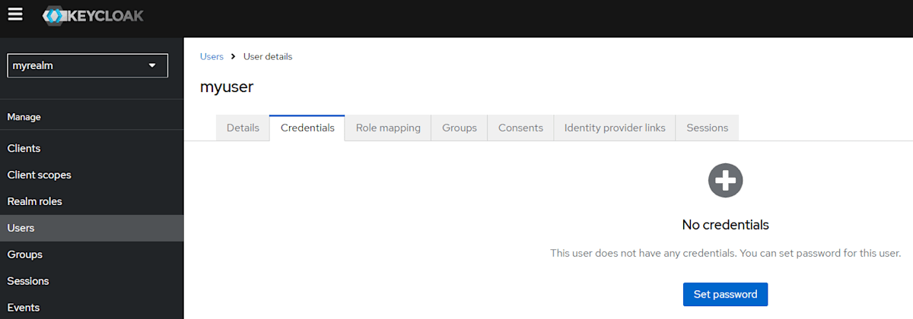Click the Set password button
Screen dimensions: 913x319
(x=725, y=295)
